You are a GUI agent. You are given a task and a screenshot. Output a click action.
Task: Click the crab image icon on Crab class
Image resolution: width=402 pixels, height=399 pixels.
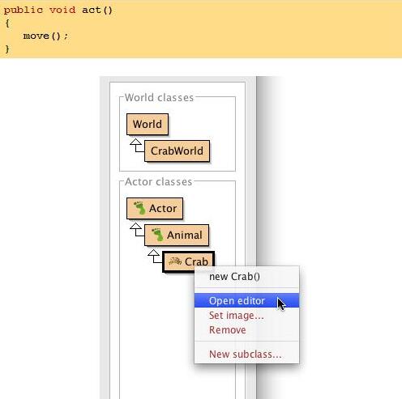[x=175, y=261]
